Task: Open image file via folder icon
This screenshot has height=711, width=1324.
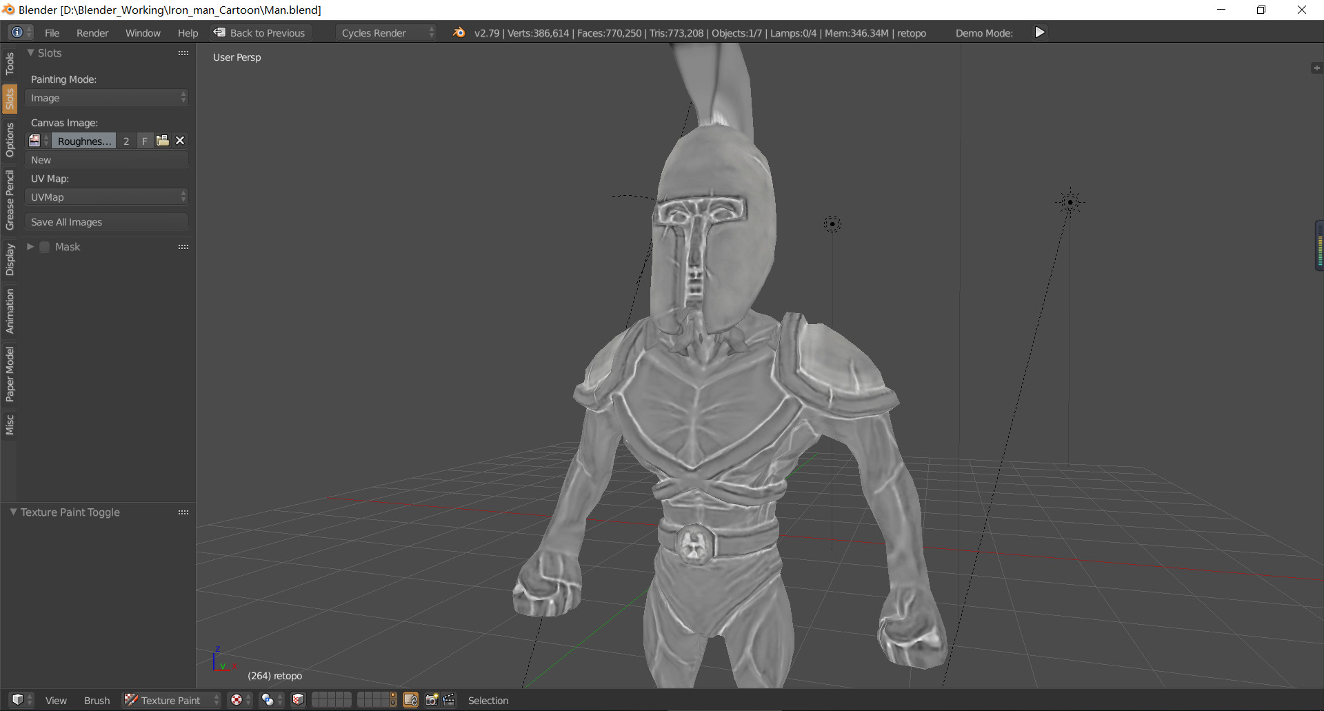Action: point(162,141)
